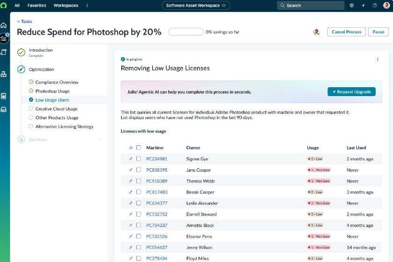Open the list sheet sidebar icon
393x262 pixels.
coord(3,96)
